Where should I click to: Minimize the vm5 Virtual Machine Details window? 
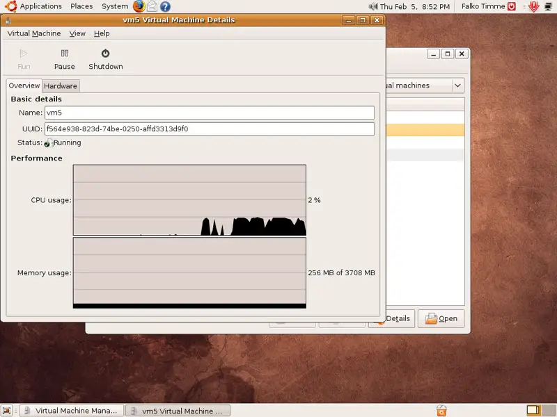point(349,20)
